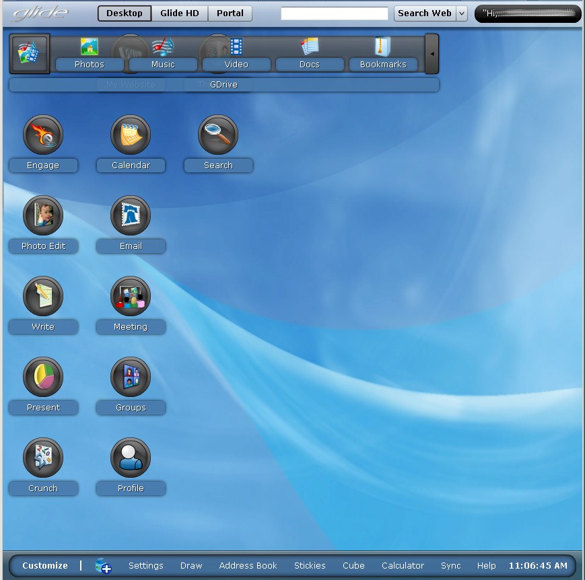
Task: Switch to the Glide HD tab
Action: point(180,13)
